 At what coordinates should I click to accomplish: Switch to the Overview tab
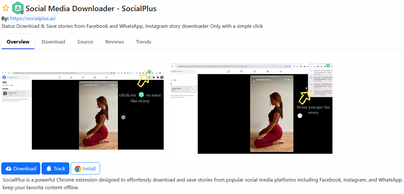coord(18,42)
